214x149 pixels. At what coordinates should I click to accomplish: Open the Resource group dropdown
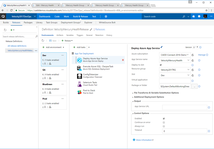[x=175, y=70]
